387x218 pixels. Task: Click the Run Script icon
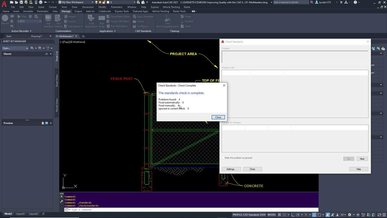click(x=102, y=21)
